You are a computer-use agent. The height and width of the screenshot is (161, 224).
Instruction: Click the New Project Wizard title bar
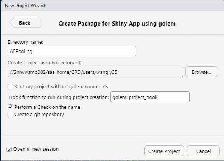tap(112, 5)
